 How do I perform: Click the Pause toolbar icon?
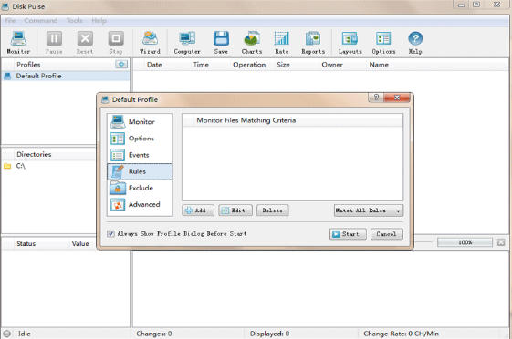pyautogui.click(x=54, y=42)
